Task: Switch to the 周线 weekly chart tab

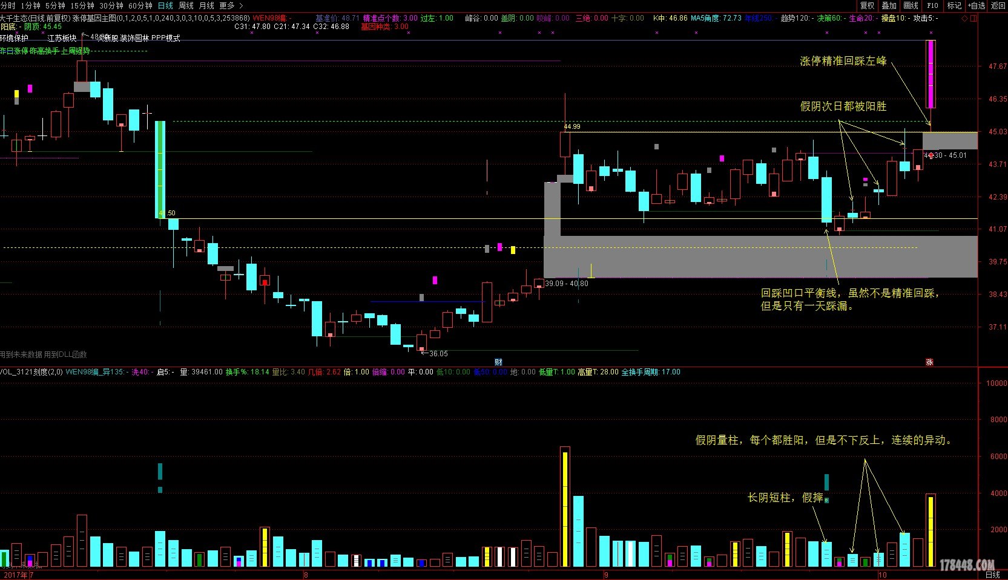Action: tap(186, 5)
